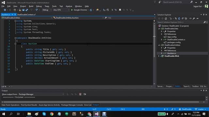The height and width of the screenshot is (117, 209).
Task: Collapse the using directives outlining block
Action: [x=15, y=21]
